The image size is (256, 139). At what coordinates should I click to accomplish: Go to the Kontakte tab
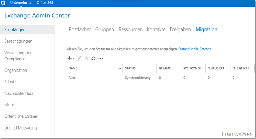[156, 29]
